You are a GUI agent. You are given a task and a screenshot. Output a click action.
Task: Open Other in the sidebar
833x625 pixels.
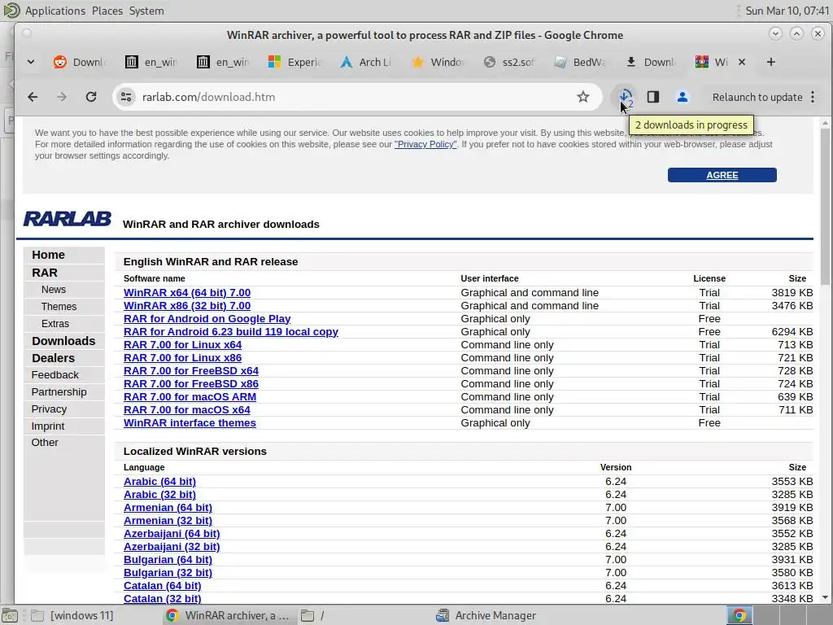point(45,442)
